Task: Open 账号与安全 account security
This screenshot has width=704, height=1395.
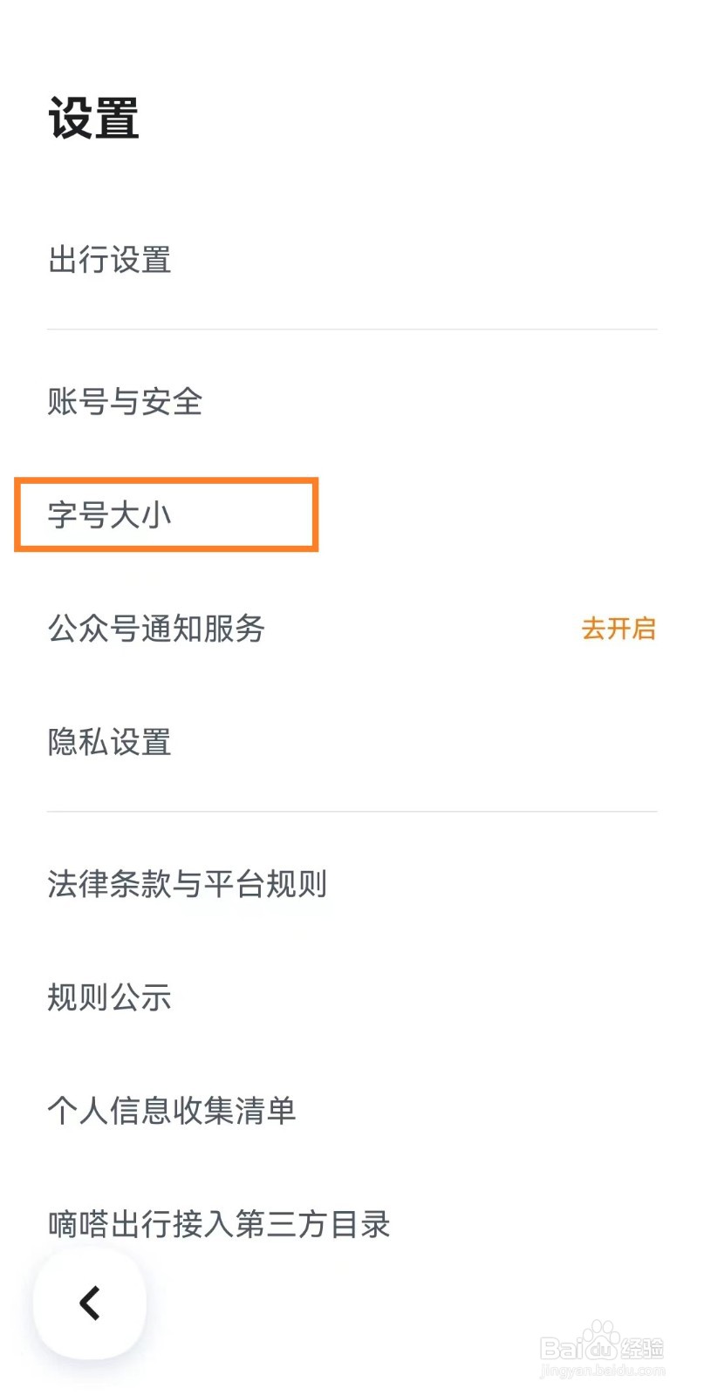Action: [x=125, y=402]
